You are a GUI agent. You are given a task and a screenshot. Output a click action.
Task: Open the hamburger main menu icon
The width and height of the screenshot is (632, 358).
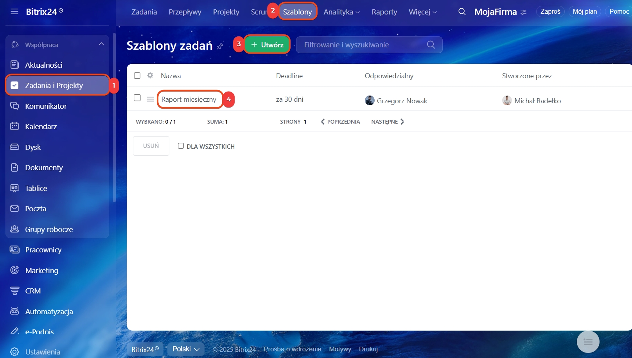click(14, 11)
